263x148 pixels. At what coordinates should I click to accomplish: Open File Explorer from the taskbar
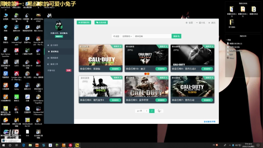coord(30,145)
